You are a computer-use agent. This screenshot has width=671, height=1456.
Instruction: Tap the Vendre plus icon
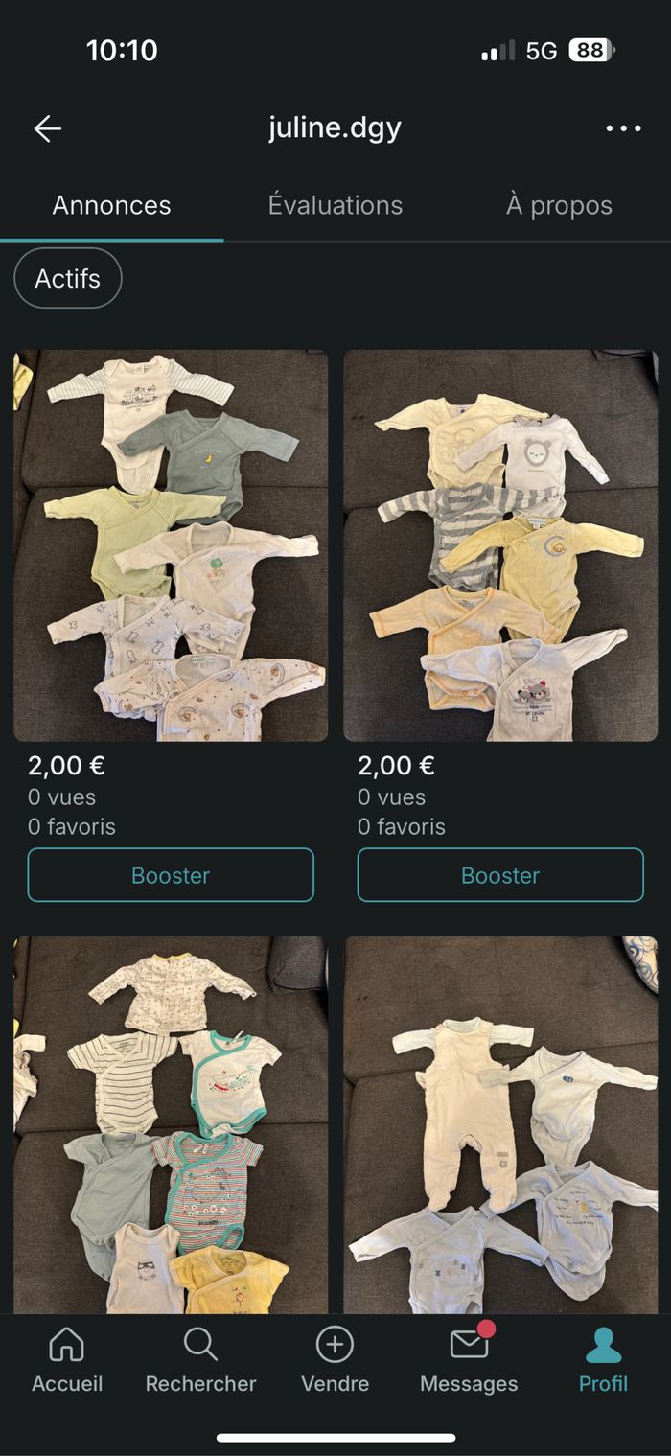(x=335, y=1345)
